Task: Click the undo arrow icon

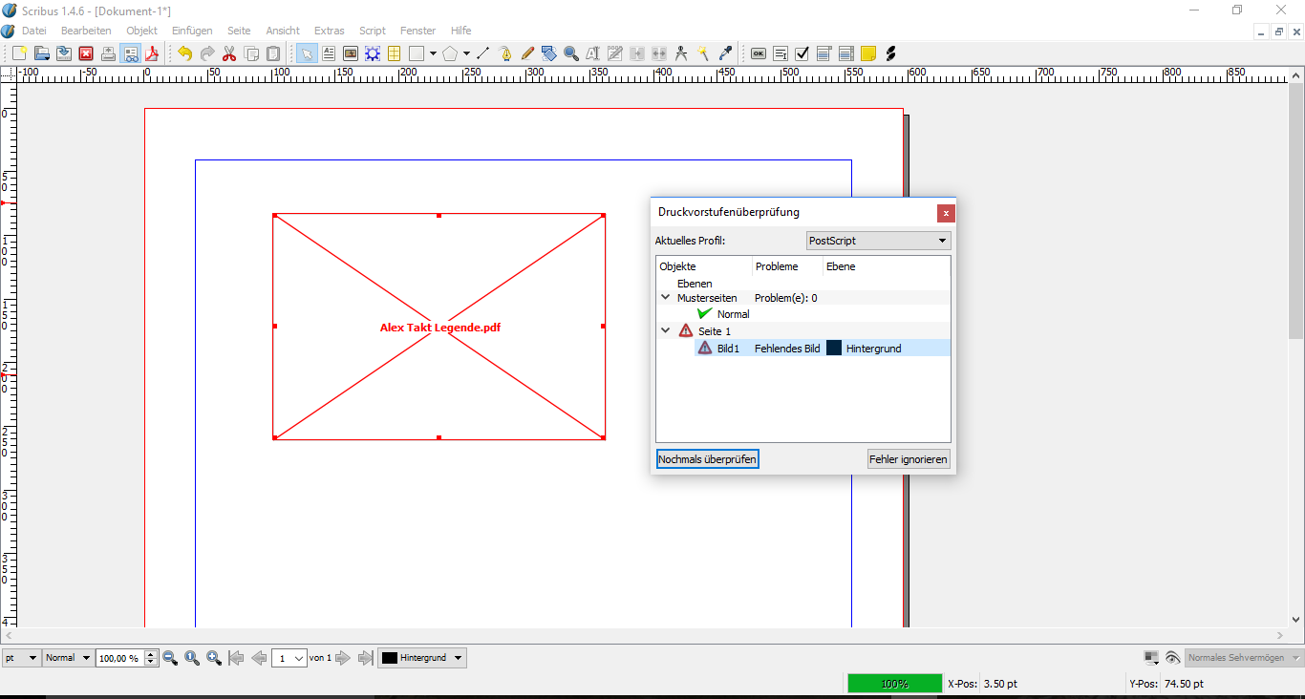Action: (x=184, y=53)
